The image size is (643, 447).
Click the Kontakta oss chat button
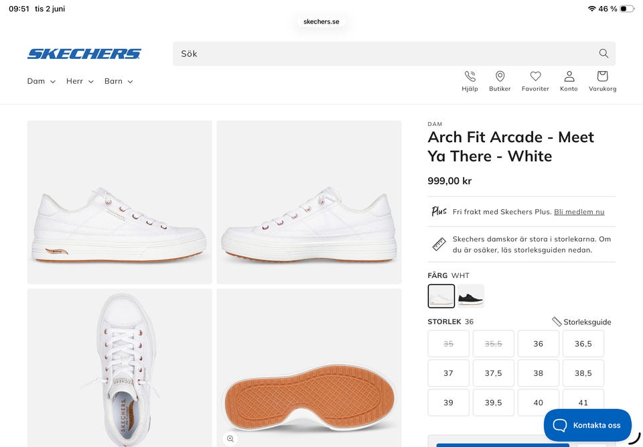tap(587, 426)
